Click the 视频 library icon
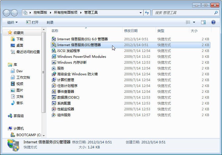The width and height of the screenshot is (222, 155). [13, 84]
